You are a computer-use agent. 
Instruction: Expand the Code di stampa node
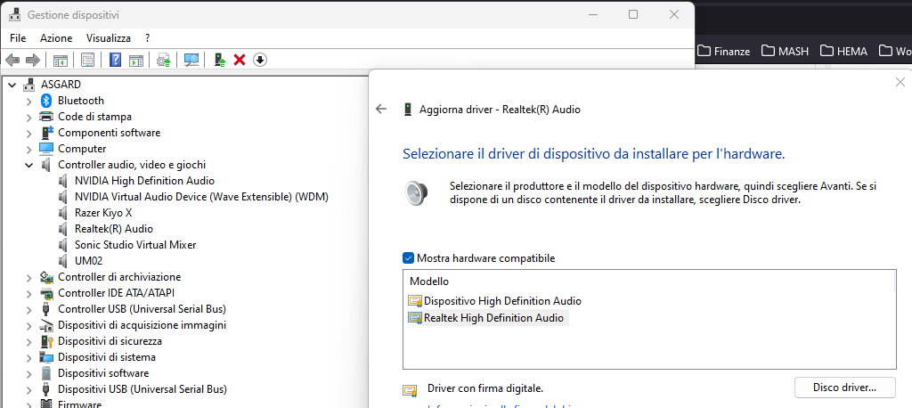click(x=29, y=117)
